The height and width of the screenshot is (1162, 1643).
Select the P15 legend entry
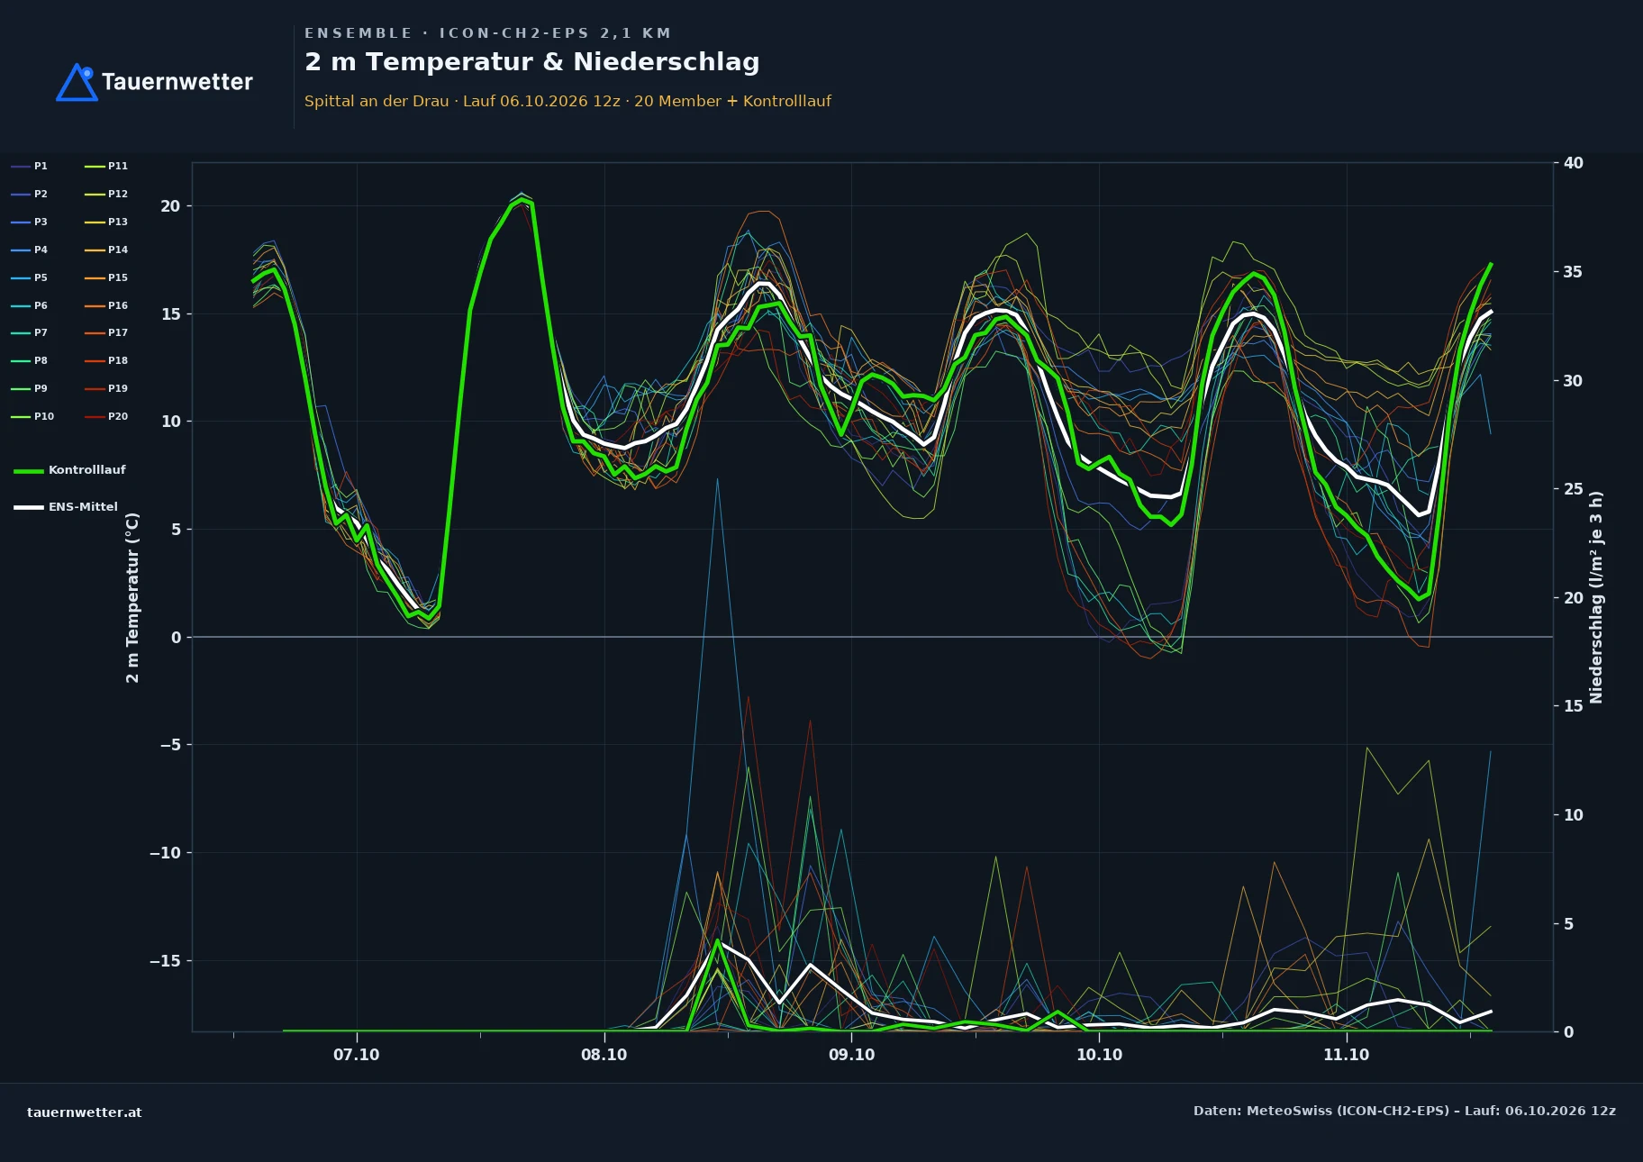click(106, 277)
